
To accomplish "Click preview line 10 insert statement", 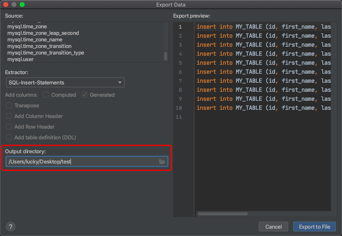I will point(264,108).
